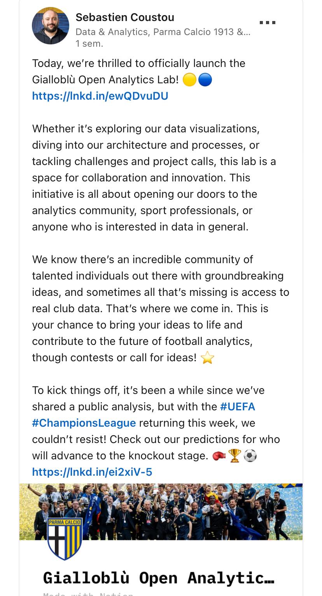Screen dimensions: 322x596
Task: Click the Parma Calcio crest logo
Action: point(65,539)
